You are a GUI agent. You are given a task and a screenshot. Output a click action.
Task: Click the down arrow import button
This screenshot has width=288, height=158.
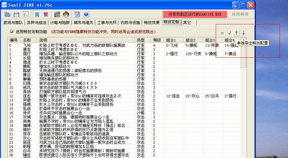click(243, 33)
